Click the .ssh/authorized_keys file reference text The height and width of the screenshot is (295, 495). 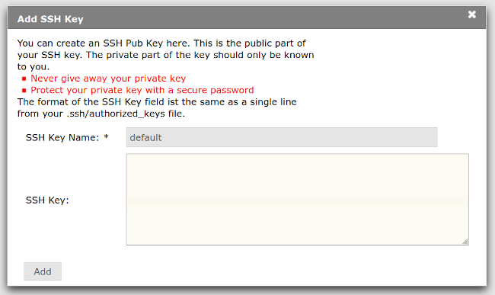(x=126, y=114)
